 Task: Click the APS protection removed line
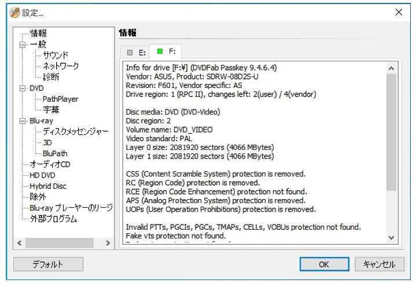[215, 200]
